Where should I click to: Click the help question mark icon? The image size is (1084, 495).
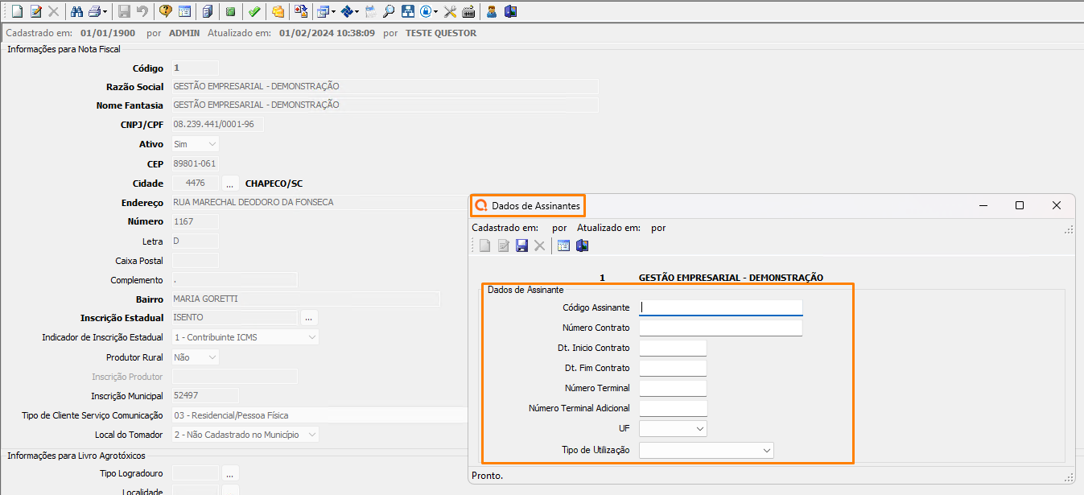pyautogui.click(x=165, y=11)
